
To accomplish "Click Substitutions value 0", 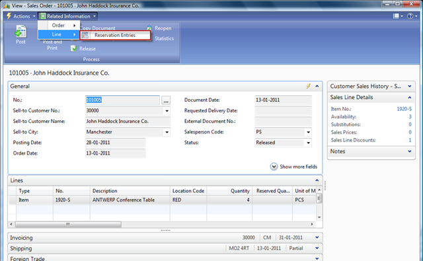I will 410,125.
